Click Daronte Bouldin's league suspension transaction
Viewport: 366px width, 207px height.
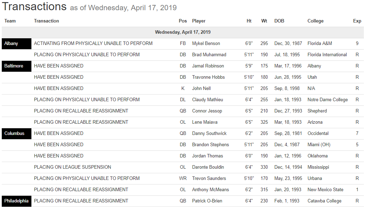[72, 167]
